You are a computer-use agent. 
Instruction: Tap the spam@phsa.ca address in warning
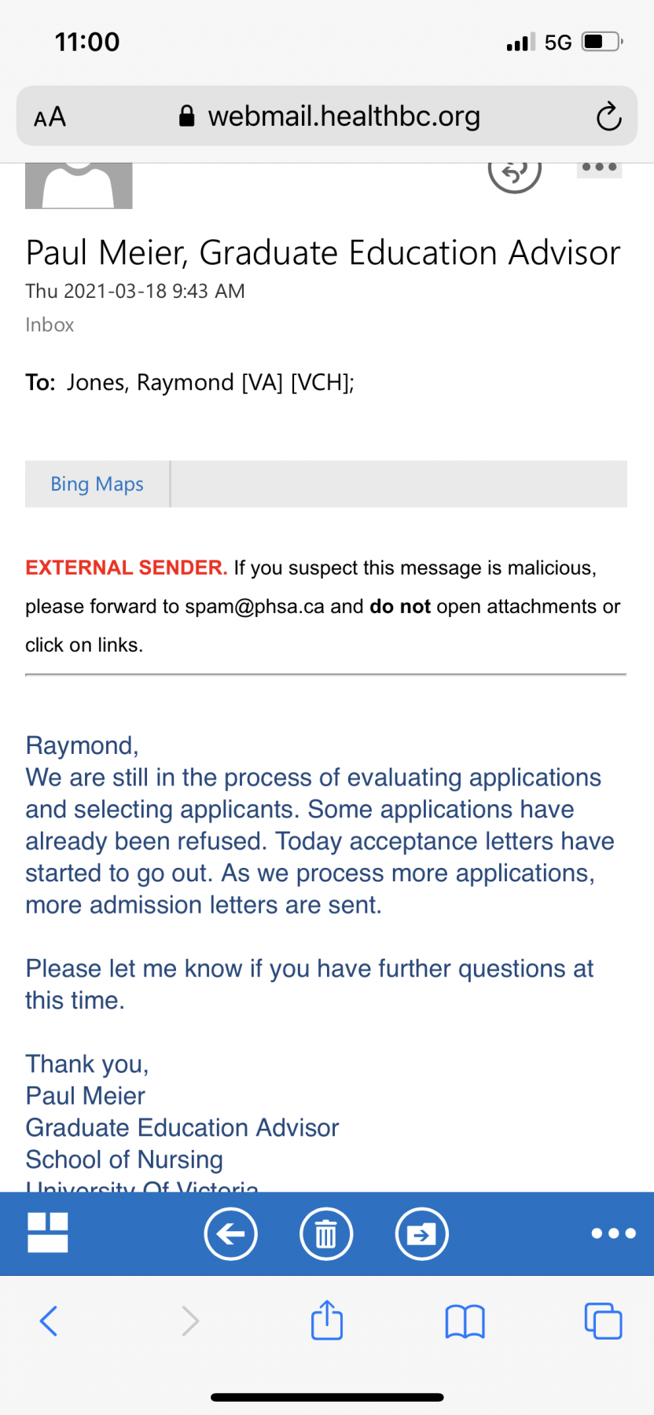click(x=255, y=607)
